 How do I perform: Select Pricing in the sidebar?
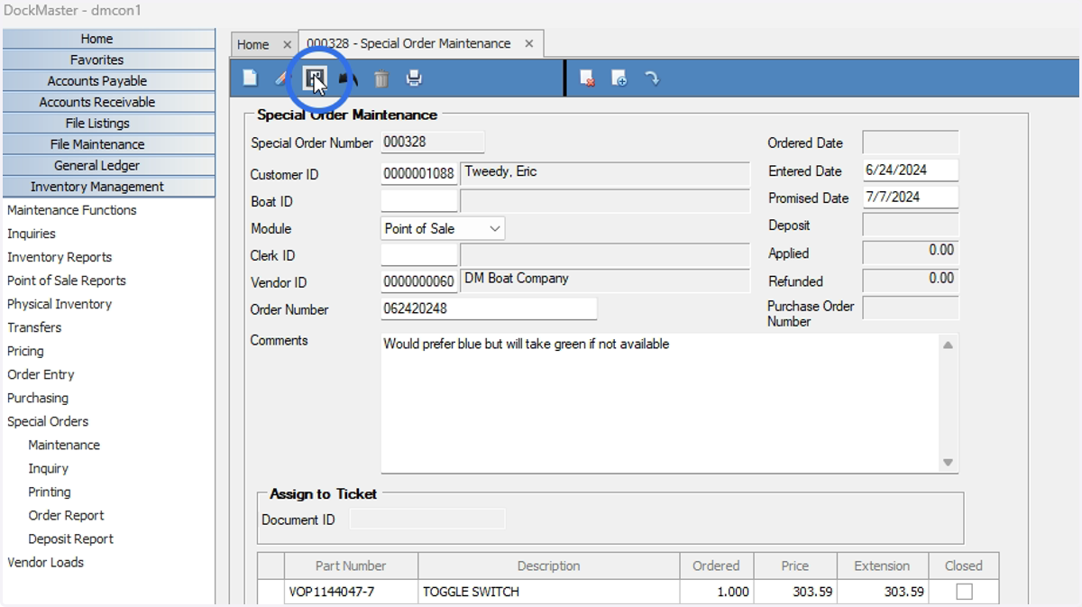pyautogui.click(x=25, y=351)
